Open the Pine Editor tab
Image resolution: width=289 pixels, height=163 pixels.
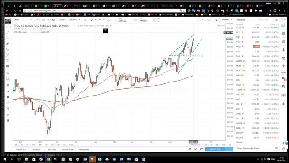pyautogui.click(x=52, y=150)
